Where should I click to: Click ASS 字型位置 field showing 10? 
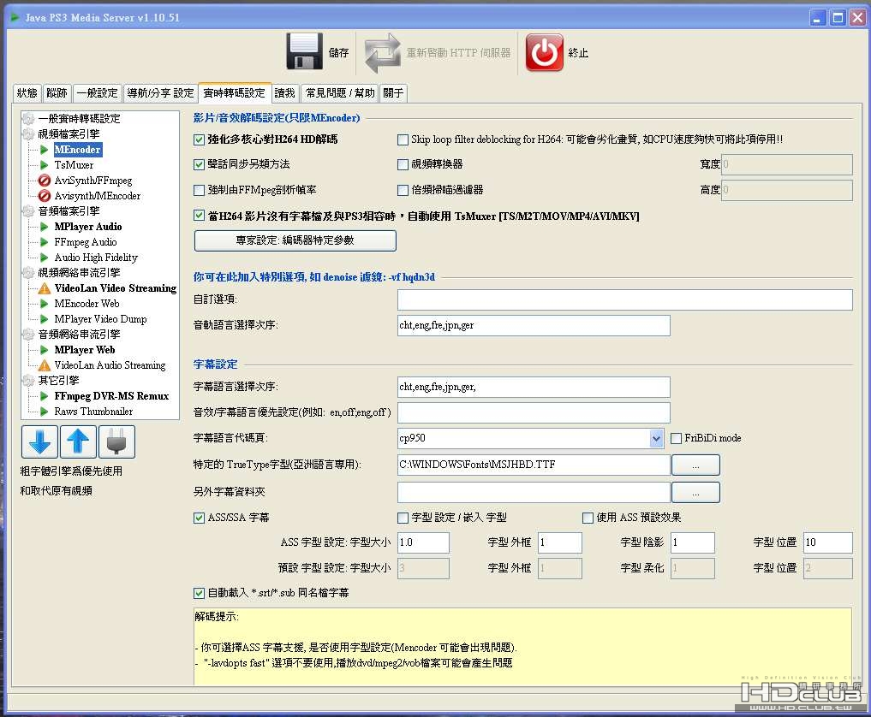coord(828,542)
